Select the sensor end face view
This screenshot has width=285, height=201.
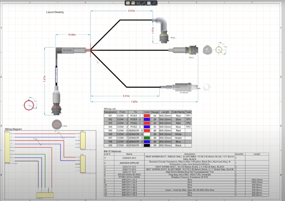pyautogui.click(x=207, y=87)
